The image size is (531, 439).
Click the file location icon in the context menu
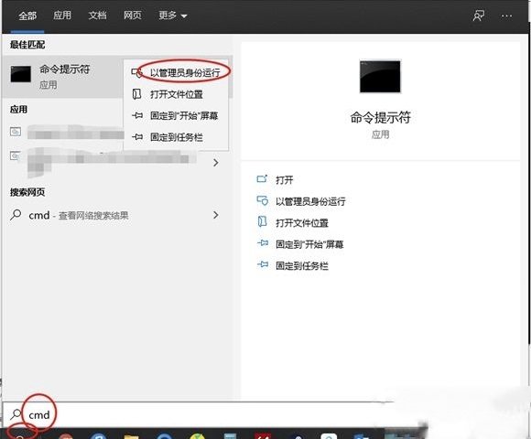(x=136, y=94)
